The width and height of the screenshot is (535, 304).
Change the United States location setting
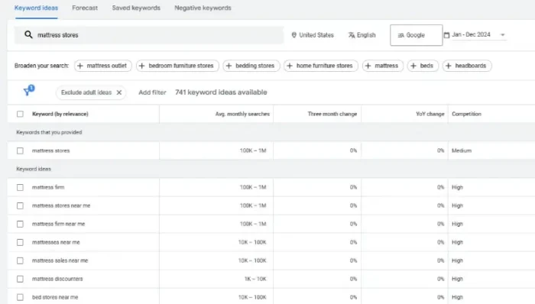[x=313, y=35]
